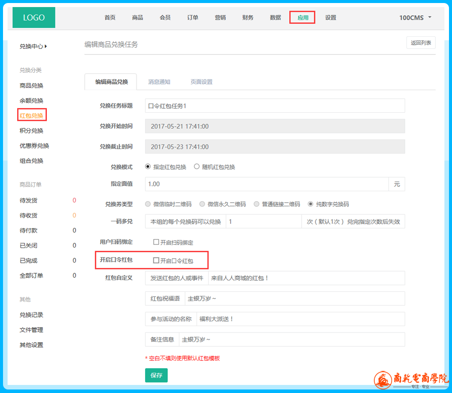Choose the 纯数字兑换码 radio option
Screen dimensions: 452x393
(x=311, y=204)
